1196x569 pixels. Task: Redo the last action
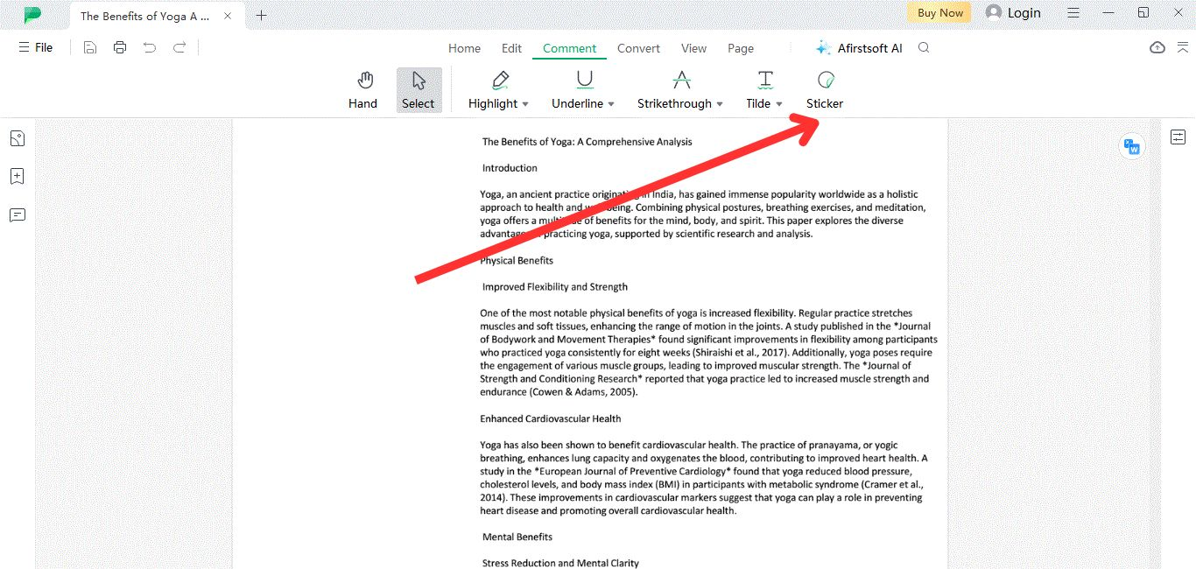pos(179,47)
